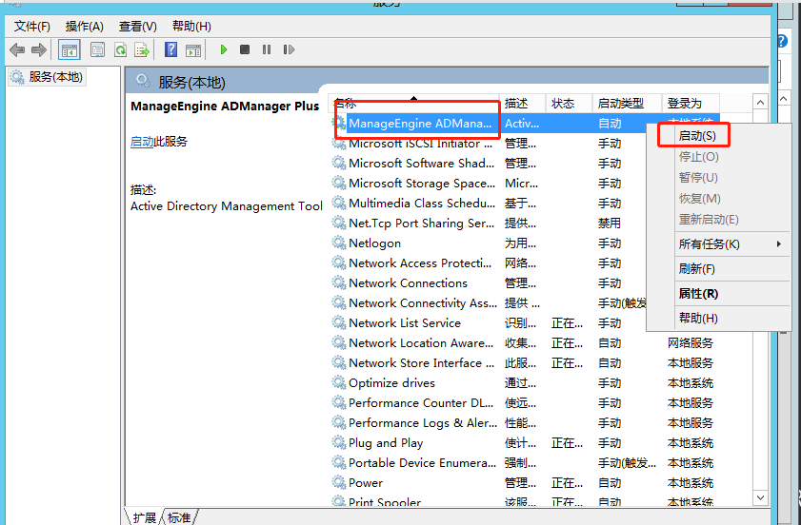Click 禁用 startup type of Net.Tcp row
Screen dimensions: 801x525
point(610,223)
